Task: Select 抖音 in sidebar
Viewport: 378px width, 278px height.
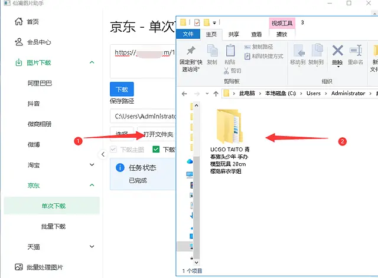Action: point(34,104)
